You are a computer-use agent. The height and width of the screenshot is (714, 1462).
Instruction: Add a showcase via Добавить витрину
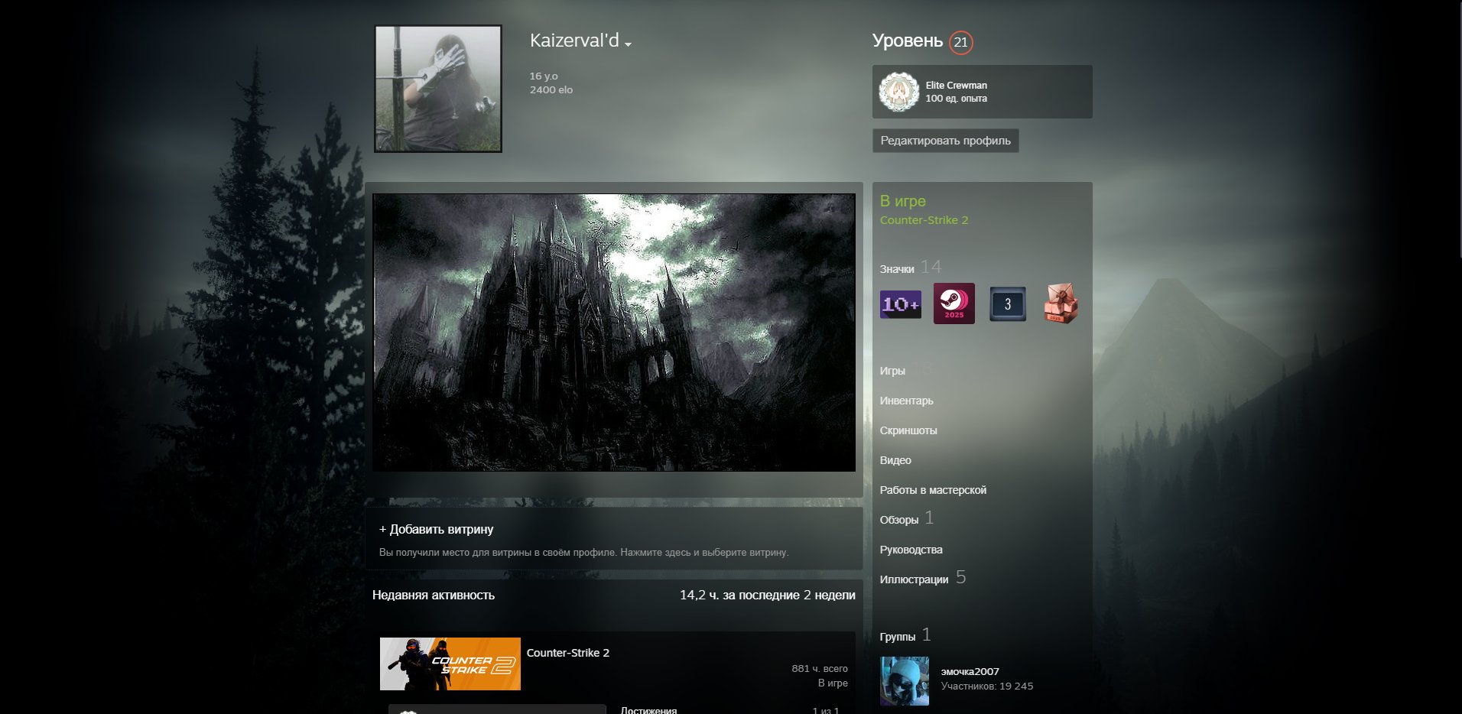[x=437, y=529]
